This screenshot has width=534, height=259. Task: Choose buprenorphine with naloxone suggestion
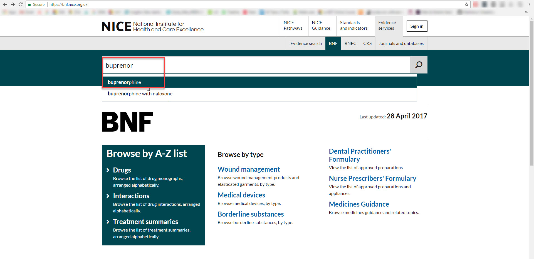point(140,94)
